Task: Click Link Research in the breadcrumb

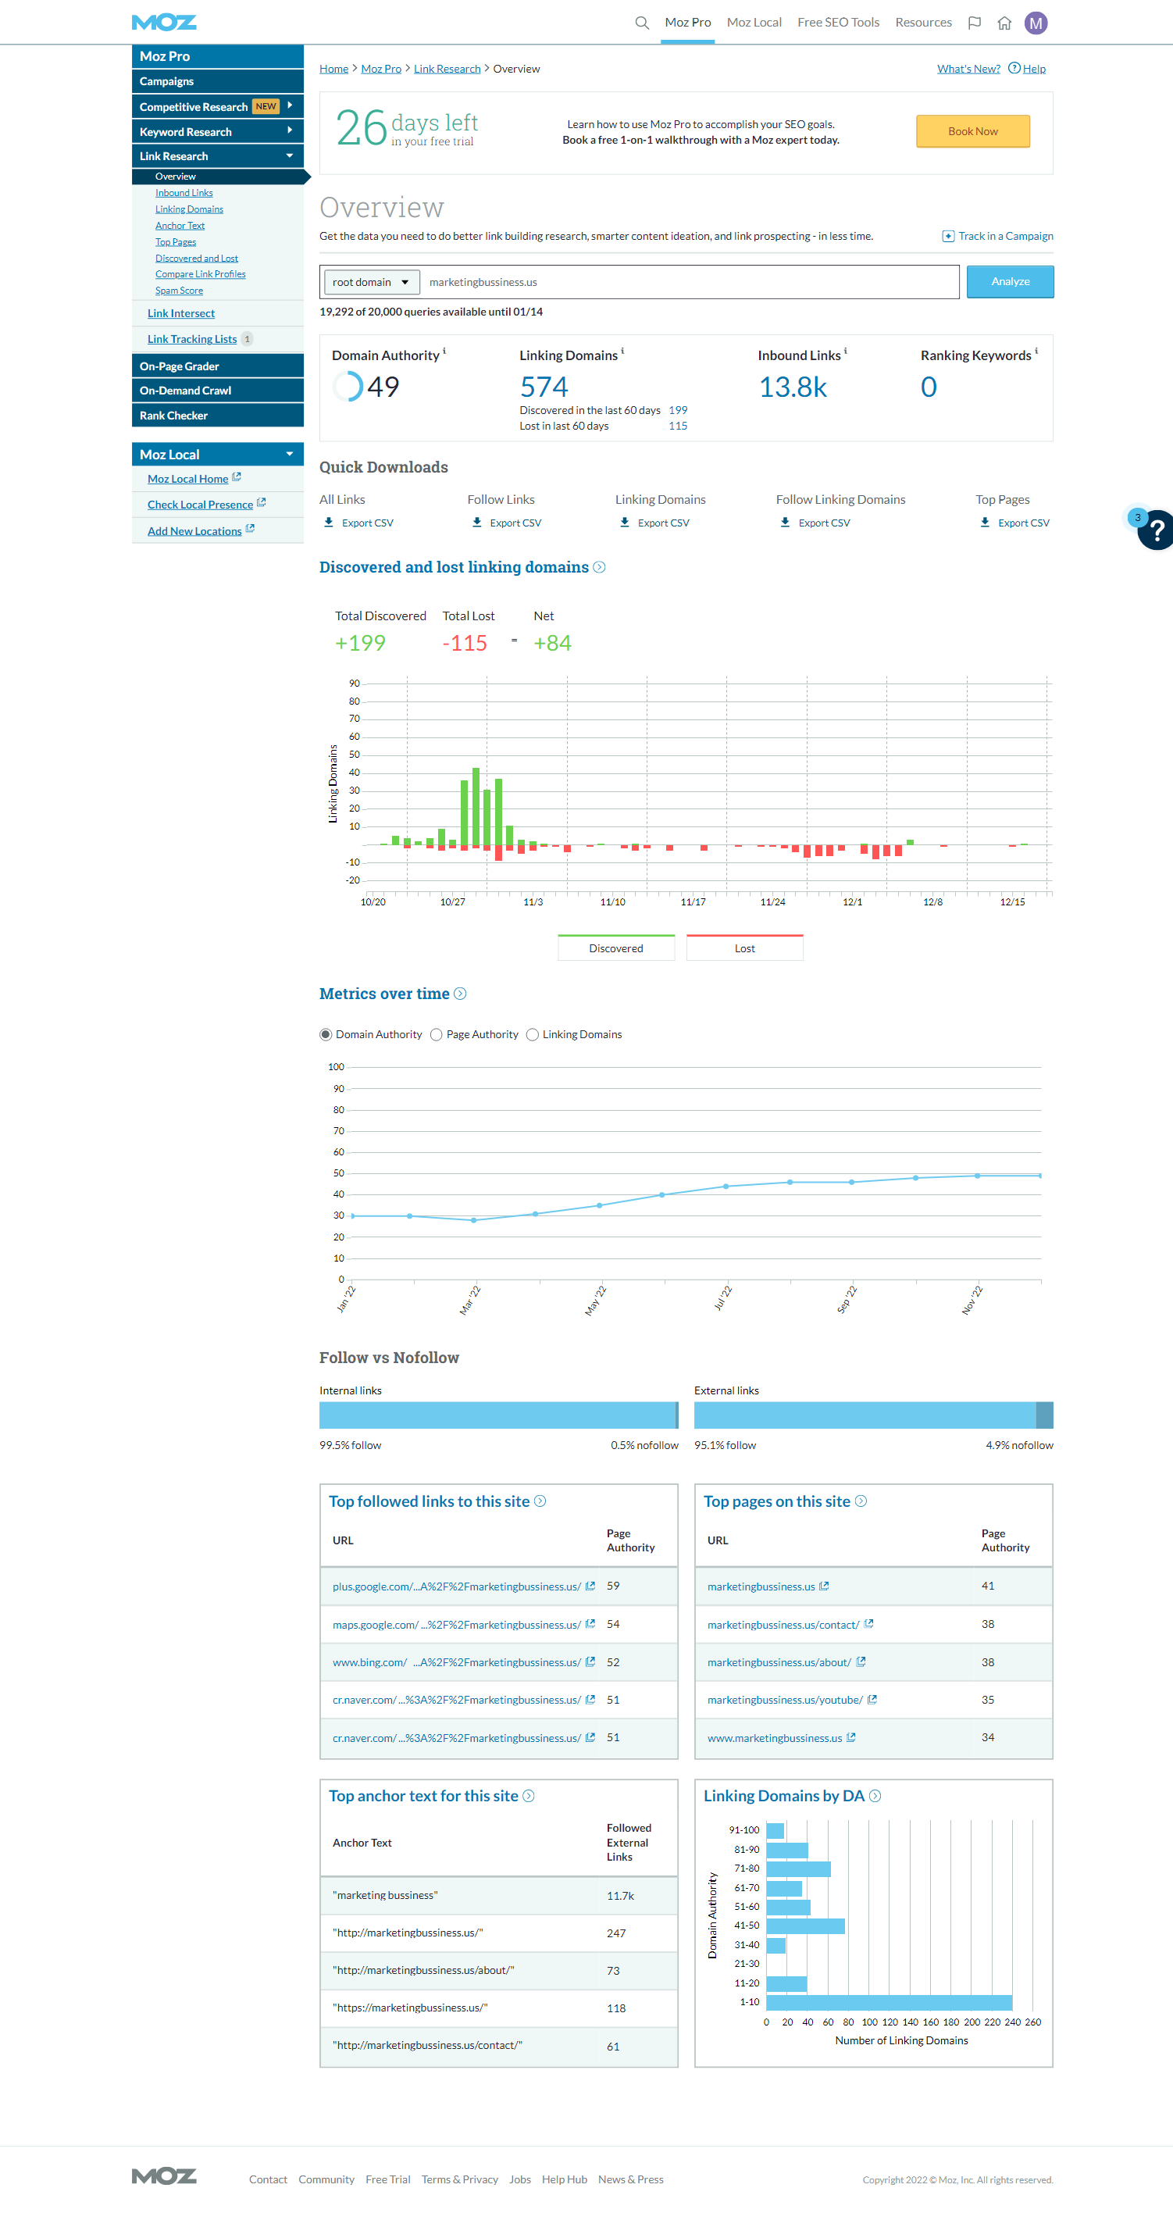Action: 447,68
